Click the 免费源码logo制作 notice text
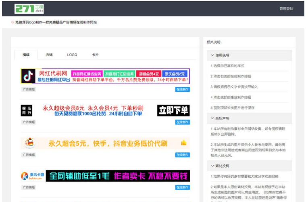 click(56, 22)
